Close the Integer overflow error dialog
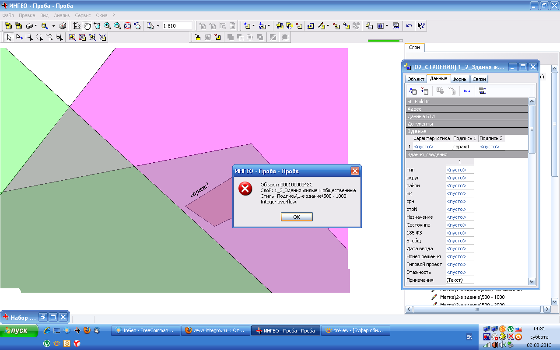 click(x=355, y=171)
